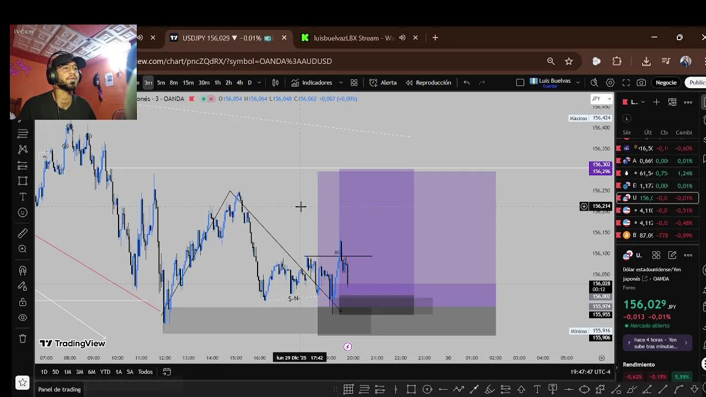The height and width of the screenshot is (397, 706).
Task: Open timezone 19:47:47 UTC-4 menu
Action: (x=590, y=372)
